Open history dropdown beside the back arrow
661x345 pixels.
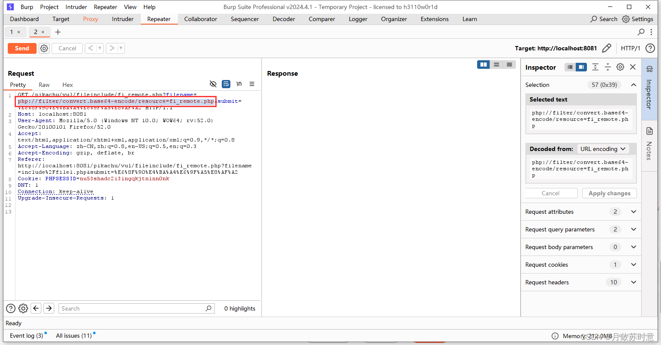coord(100,48)
